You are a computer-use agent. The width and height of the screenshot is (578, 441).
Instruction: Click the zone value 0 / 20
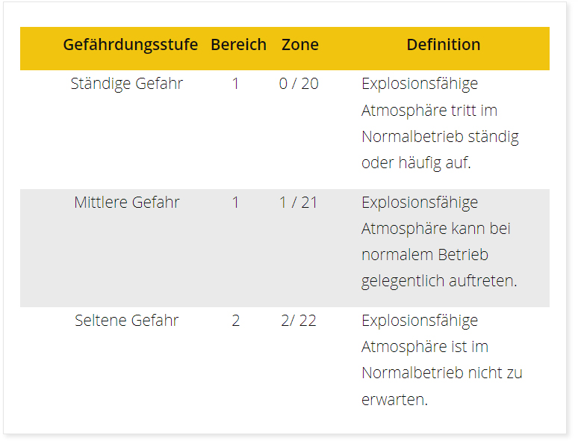click(299, 84)
